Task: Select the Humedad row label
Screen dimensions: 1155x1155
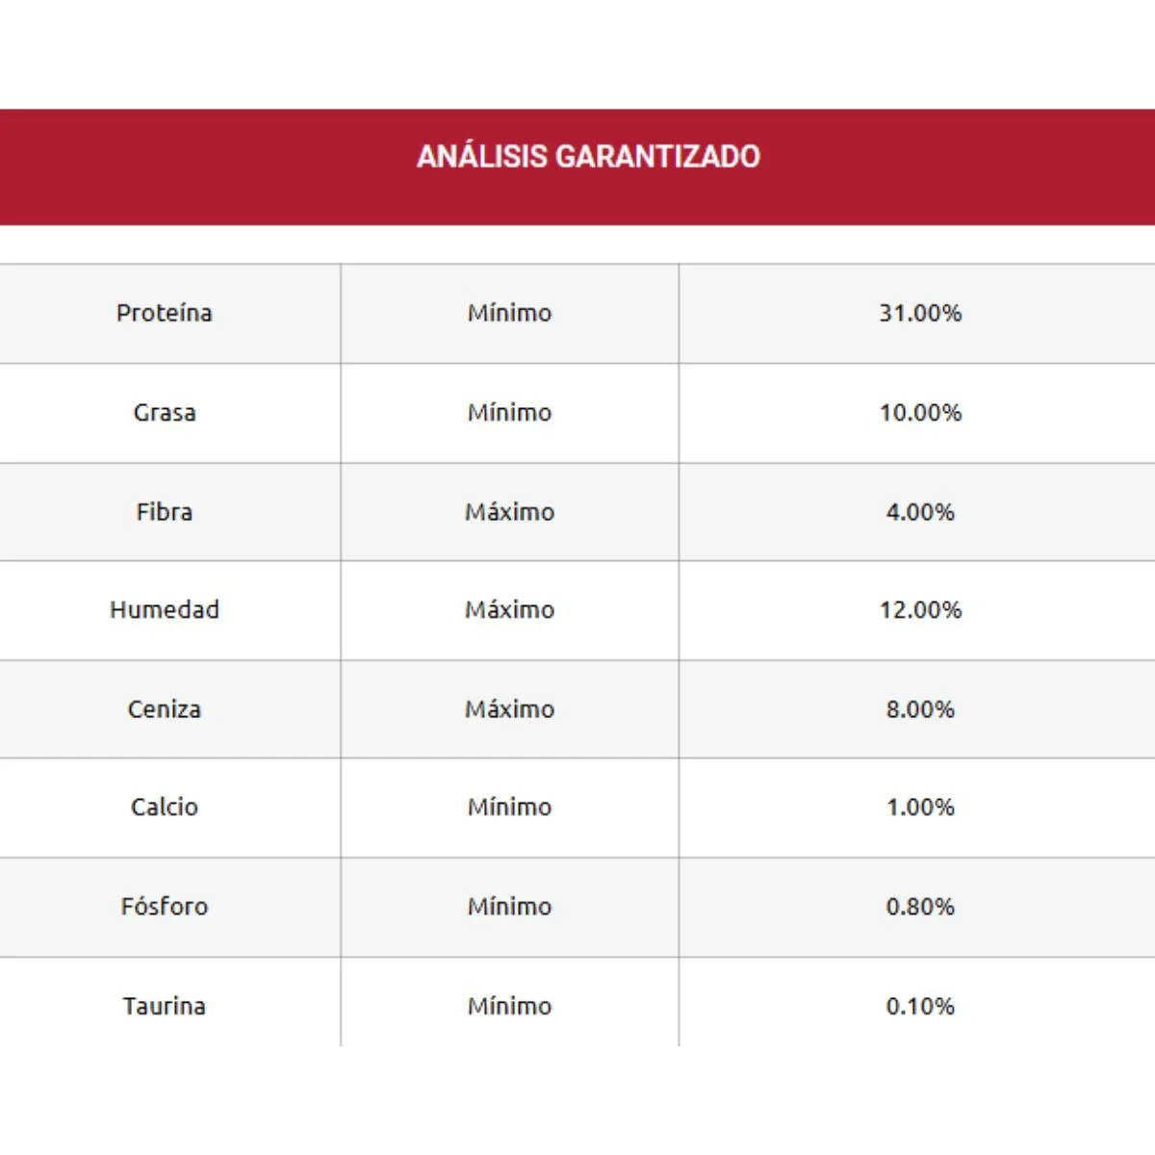Action: (165, 610)
